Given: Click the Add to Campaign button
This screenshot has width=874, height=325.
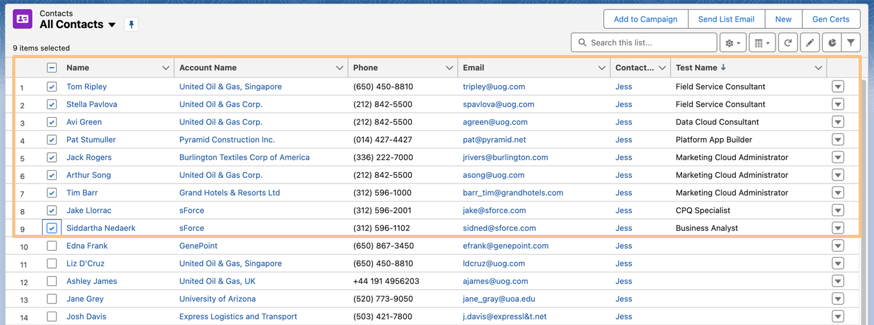Looking at the screenshot, I should 646,19.
